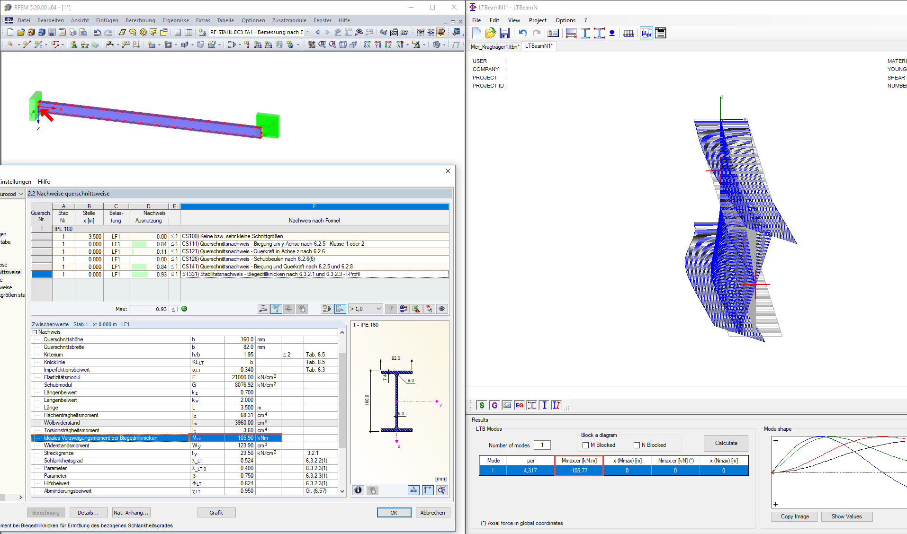Undo last action in LTBeamN toolbar

523,33
